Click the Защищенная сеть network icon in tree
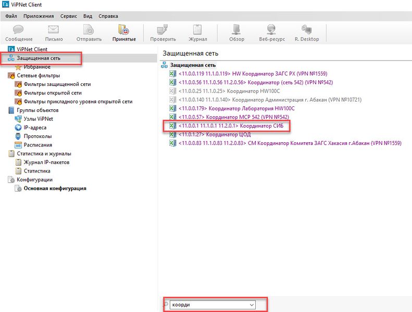The image size is (412, 312). tap(11, 58)
